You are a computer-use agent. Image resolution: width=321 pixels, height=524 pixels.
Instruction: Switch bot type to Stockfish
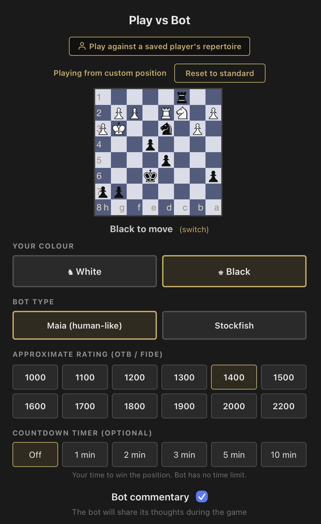234,325
